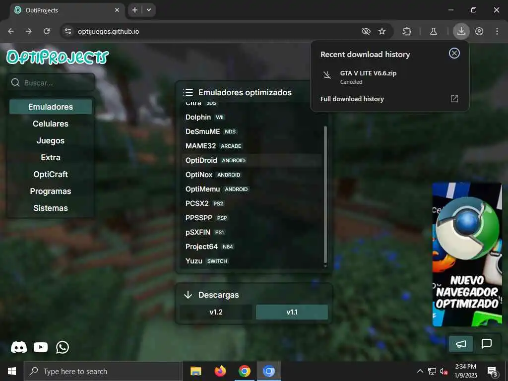
Task: Select PCSX2 PS2 emulator
Action: pos(252,203)
